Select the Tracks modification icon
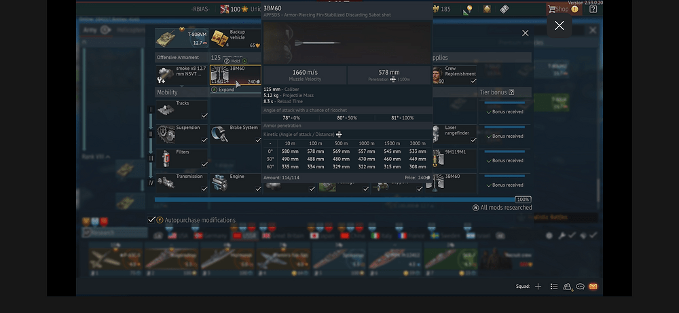Viewport: 679px width, 313px height. pos(166,110)
